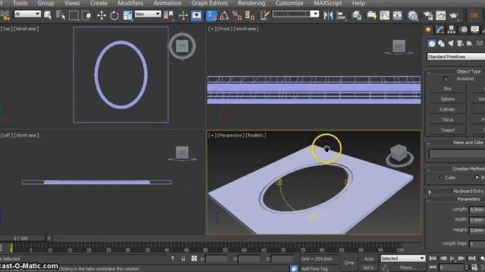485x272 pixels.
Task: Click the time slider showing 0 / 100
Action: (23, 239)
